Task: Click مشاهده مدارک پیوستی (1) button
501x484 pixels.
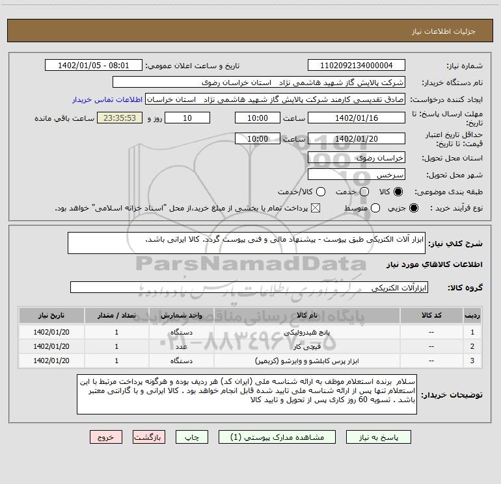Action: tap(277, 437)
